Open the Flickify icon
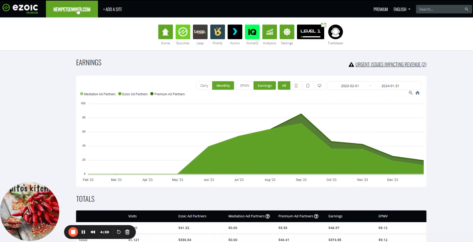The image size is (473, 242). pos(218,32)
